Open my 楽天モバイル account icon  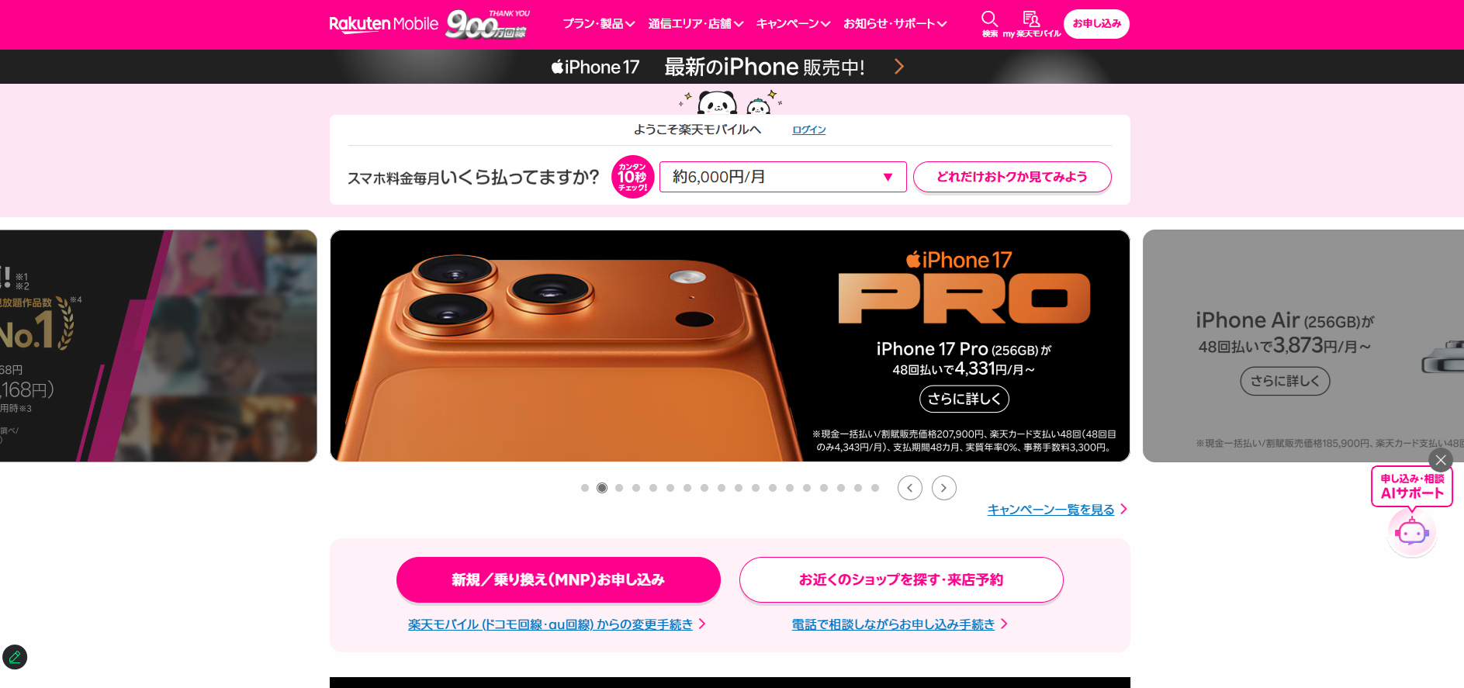(1031, 23)
